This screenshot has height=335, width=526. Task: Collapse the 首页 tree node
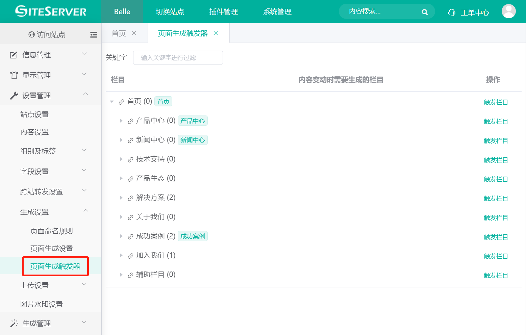pos(112,101)
